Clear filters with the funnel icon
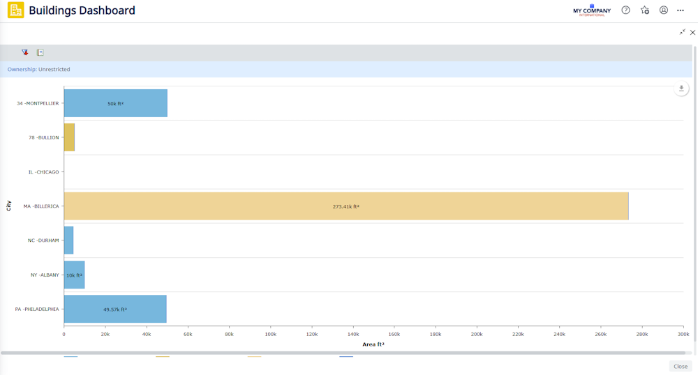 (x=25, y=52)
